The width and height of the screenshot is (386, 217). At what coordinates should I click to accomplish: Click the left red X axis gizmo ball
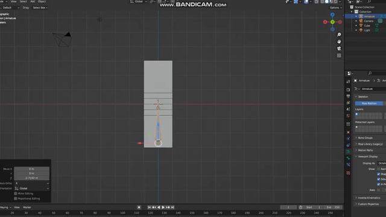(x=325, y=22)
